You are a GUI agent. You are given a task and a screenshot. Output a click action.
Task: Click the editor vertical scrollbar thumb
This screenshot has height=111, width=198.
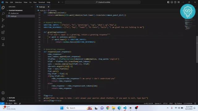[x=197, y=49]
